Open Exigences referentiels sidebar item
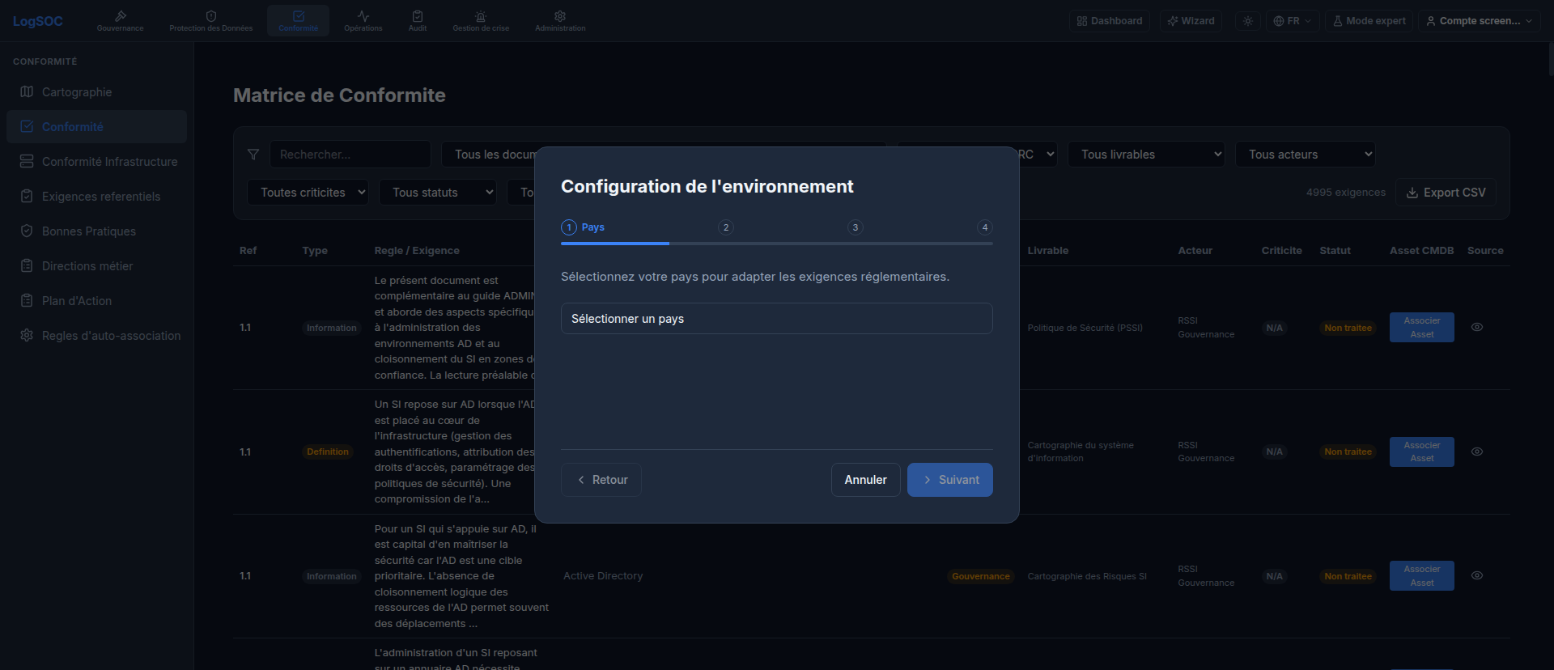 96,197
